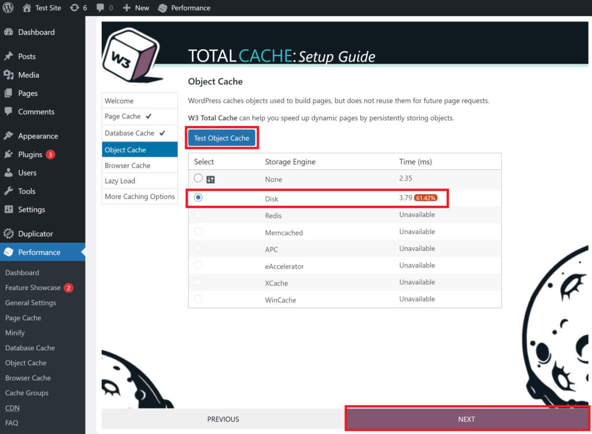Click the plus icon beside New
592x434 pixels.
[127, 8]
